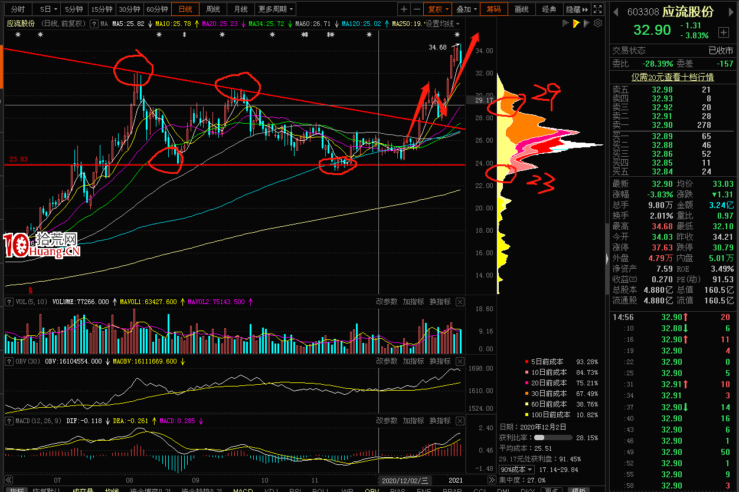Open chip distribution settings gear icon
This screenshot has width=739, height=492.
coord(598,23)
